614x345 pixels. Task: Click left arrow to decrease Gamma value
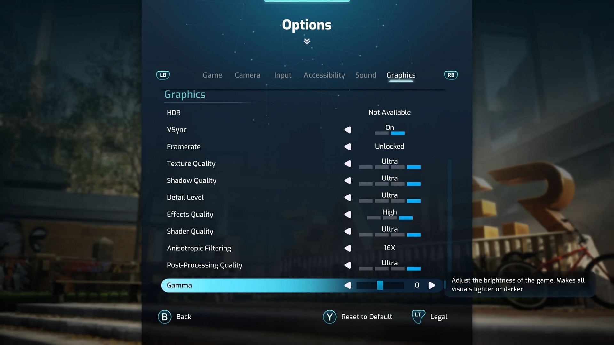[x=348, y=285]
